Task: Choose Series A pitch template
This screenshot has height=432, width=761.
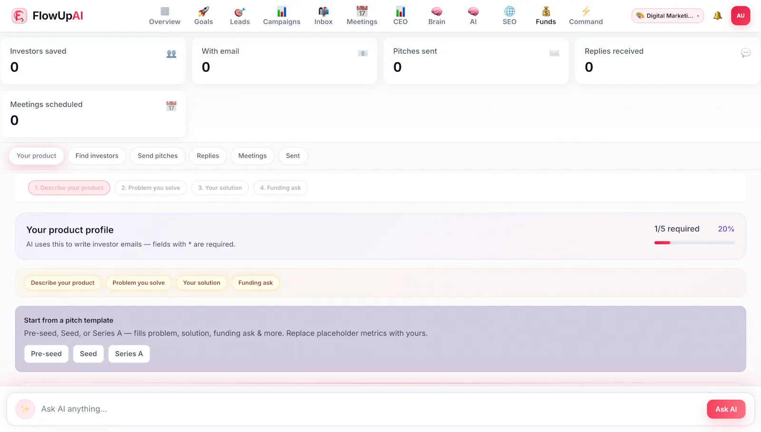Action: (129, 354)
